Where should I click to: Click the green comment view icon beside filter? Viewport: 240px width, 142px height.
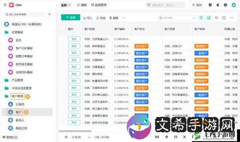[x=209, y=18]
